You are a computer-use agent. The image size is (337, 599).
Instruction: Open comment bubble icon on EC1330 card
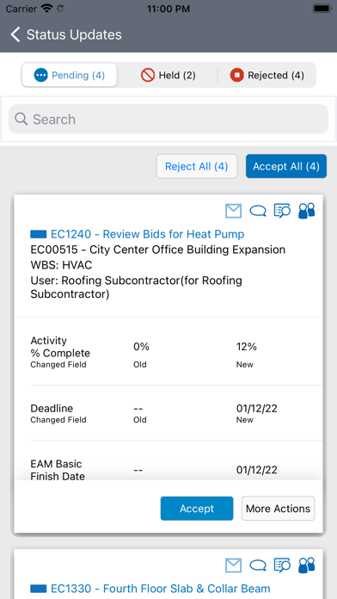(x=258, y=565)
